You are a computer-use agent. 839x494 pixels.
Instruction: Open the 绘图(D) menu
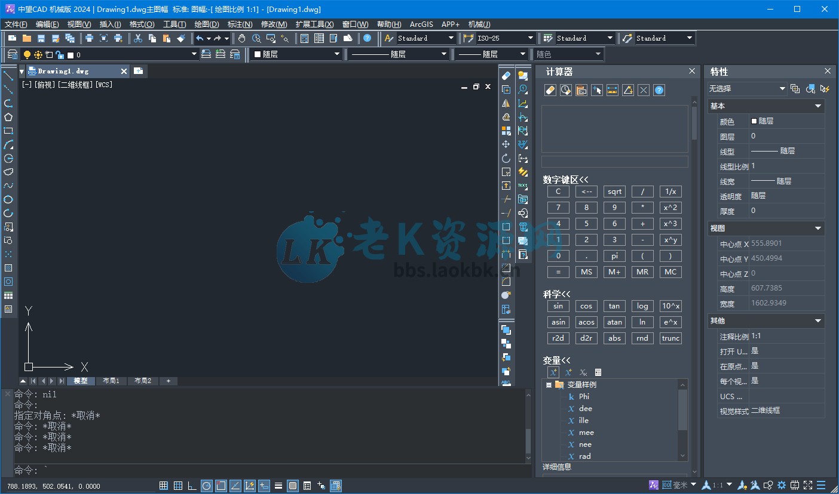point(207,24)
